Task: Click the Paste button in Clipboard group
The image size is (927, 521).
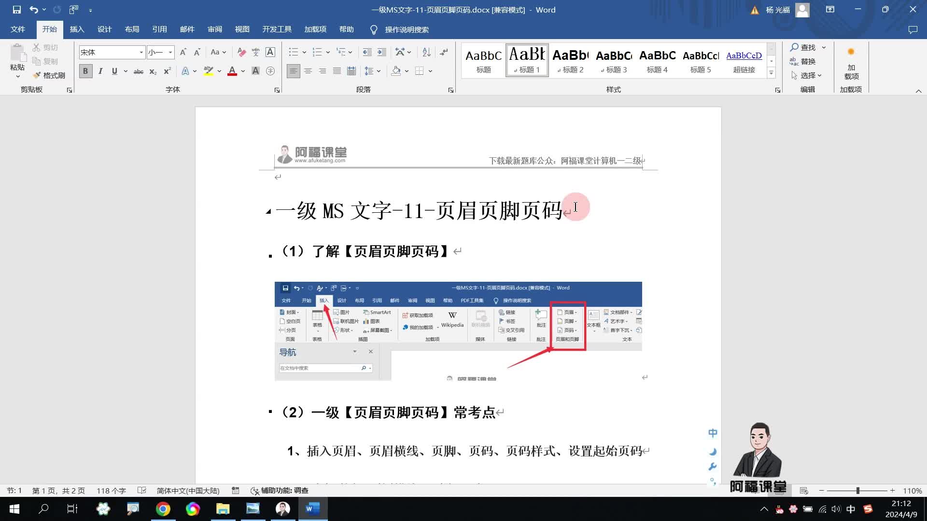Action: (x=17, y=62)
